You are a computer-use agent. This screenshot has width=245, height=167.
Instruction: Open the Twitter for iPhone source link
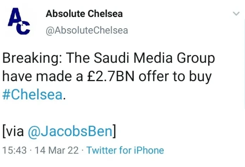pyautogui.click(x=125, y=150)
